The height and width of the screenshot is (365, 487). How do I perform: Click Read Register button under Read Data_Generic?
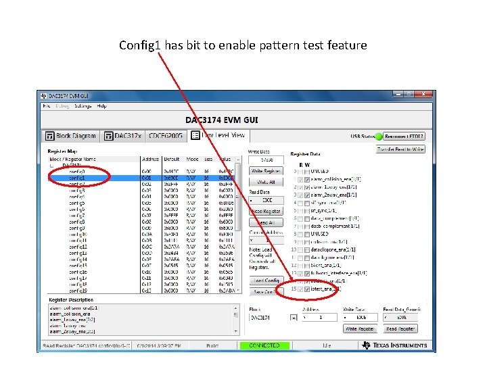point(400,328)
